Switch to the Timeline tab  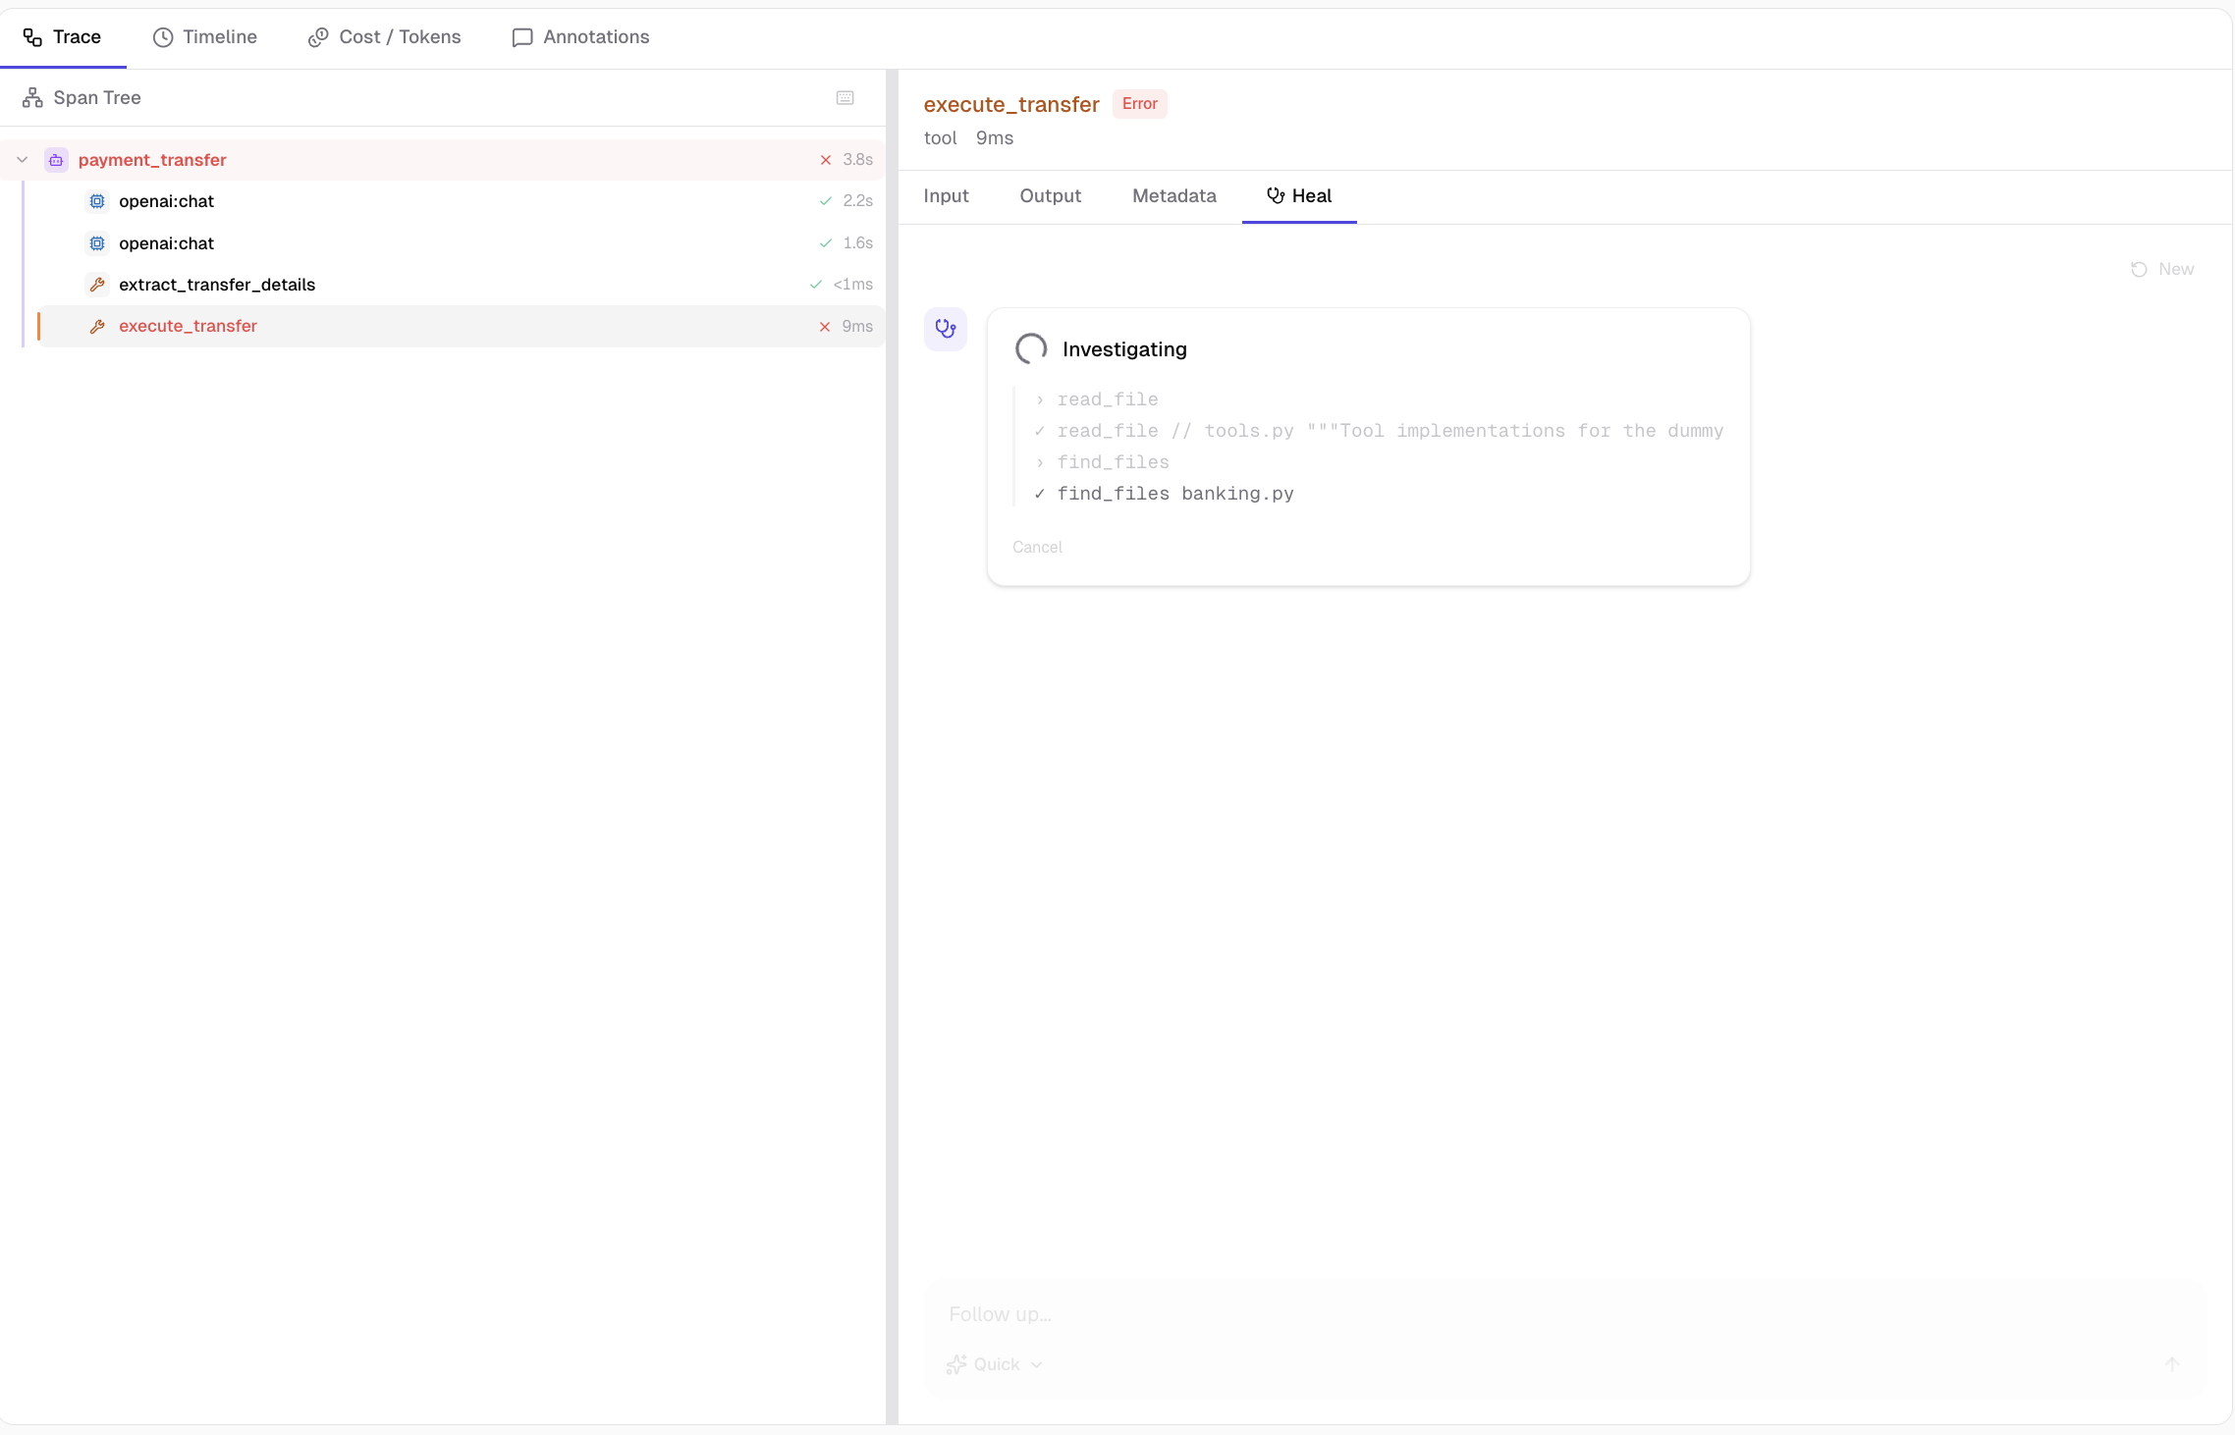tap(204, 37)
